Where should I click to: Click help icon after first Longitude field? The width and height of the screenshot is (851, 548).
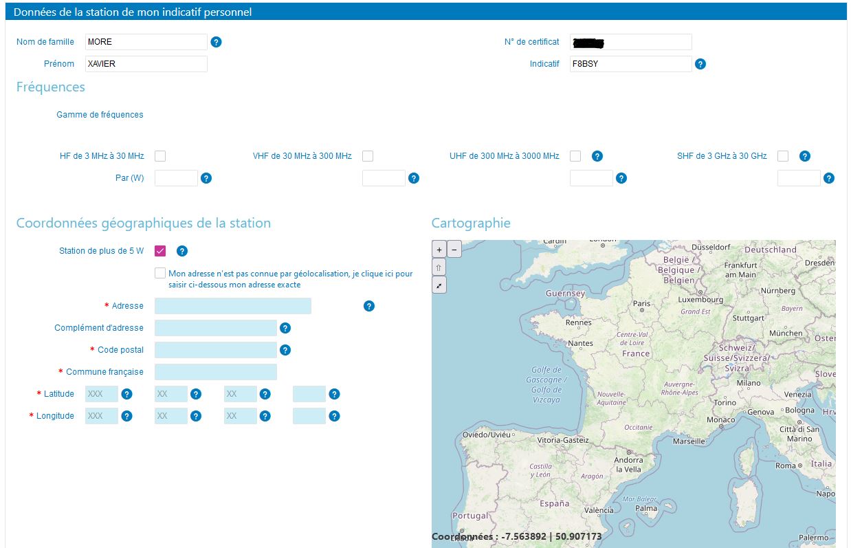pyautogui.click(x=126, y=416)
